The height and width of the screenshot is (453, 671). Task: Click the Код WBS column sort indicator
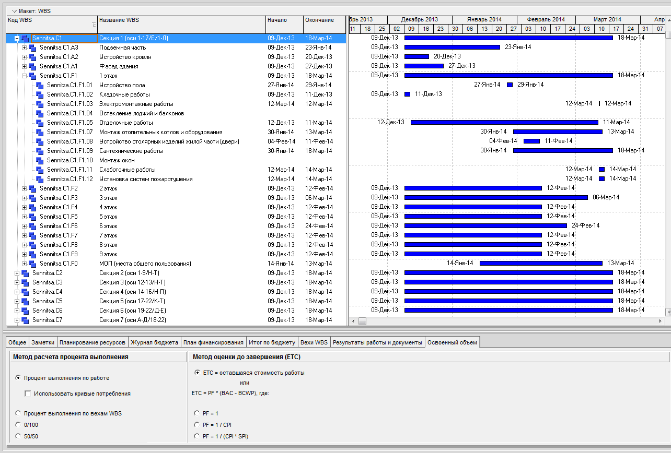click(x=94, y=24)
